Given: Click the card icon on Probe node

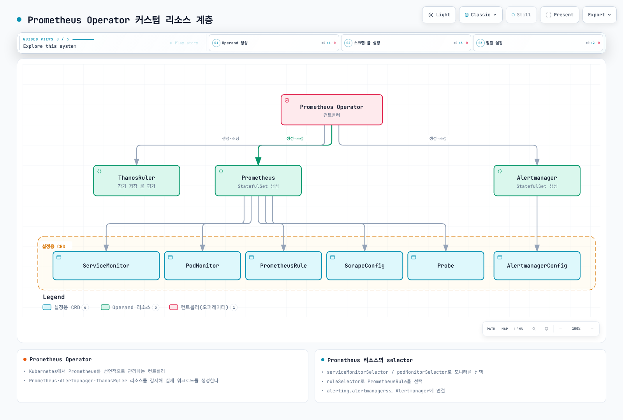Looking at the screenshot, I should [414, 257].
